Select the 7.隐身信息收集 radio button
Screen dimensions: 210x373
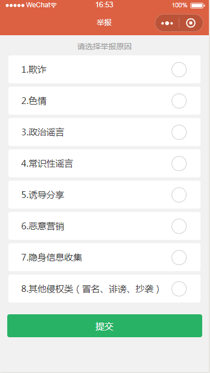(179, 257)
